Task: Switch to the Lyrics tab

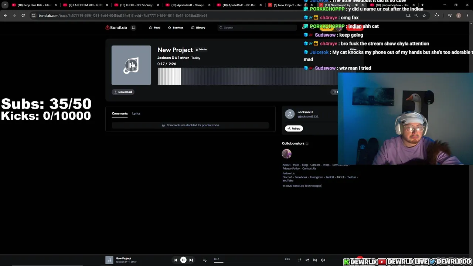Action: 136,113
